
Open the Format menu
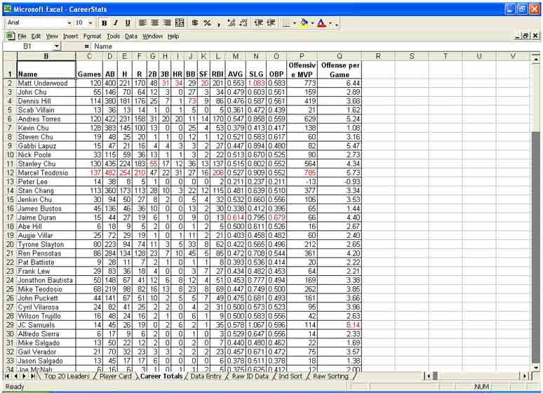(92, 36)
